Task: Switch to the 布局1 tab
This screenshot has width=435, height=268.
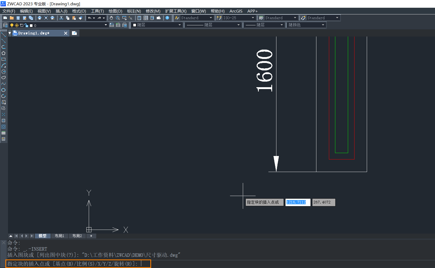Action: pos(59,236)
